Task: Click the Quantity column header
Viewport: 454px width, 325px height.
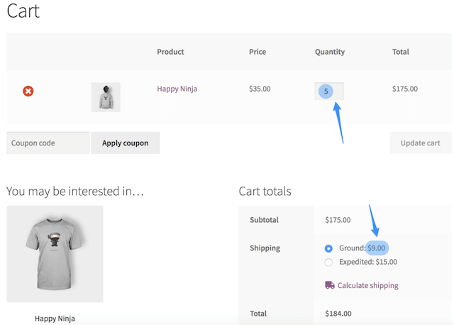Action: (330, 52)
